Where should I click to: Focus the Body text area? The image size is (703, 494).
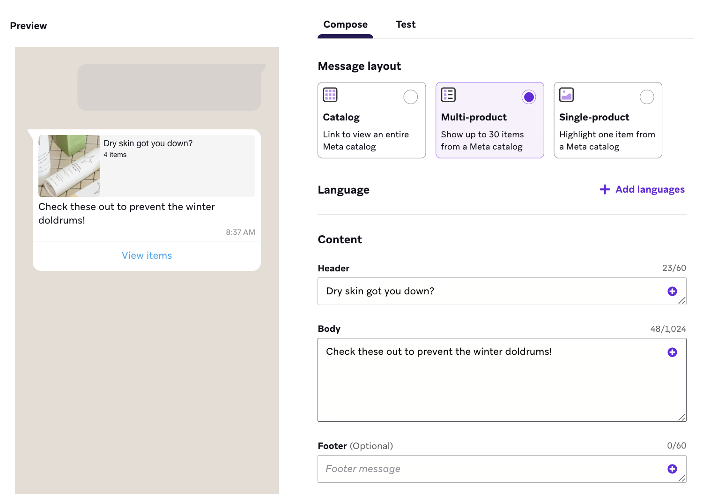click(492, 380)
